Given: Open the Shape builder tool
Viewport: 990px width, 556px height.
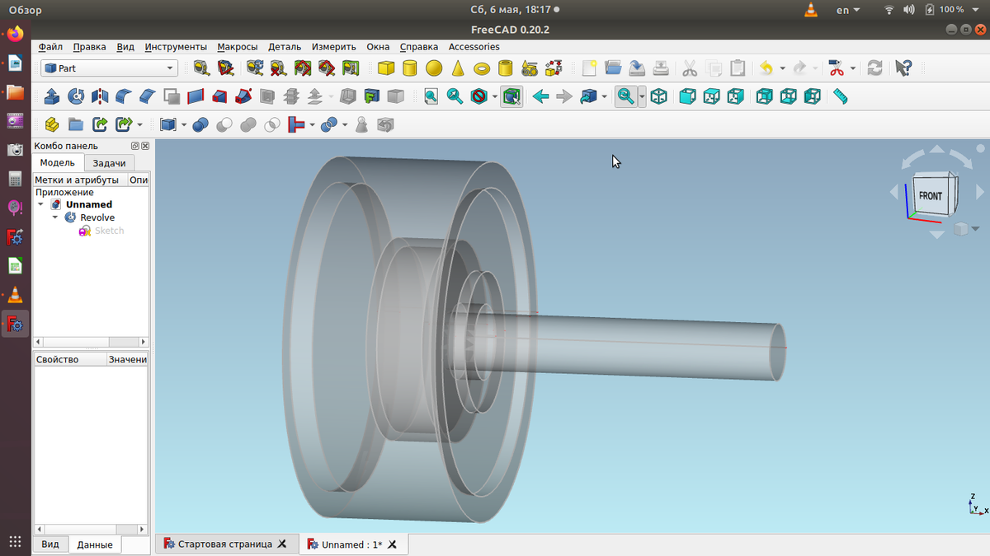Looking at the screenshot, I should pyautogui.click(x=554, y=68).
